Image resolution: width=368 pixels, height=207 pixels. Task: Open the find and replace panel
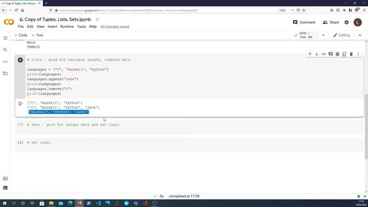tap(5, 50)
